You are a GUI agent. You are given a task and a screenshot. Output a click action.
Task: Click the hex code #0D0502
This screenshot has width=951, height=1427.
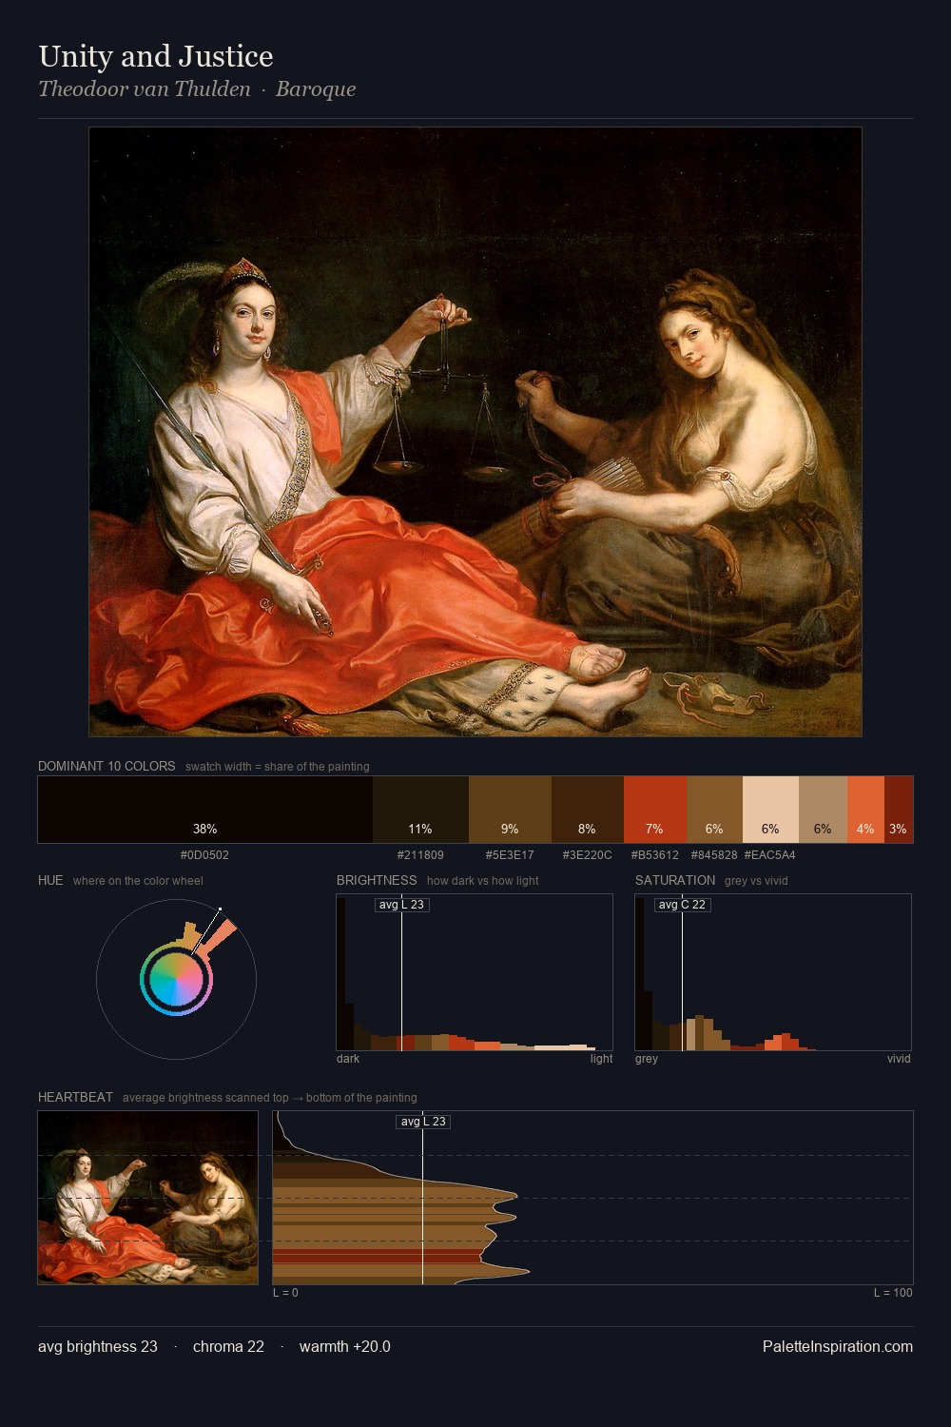point(204,855)
